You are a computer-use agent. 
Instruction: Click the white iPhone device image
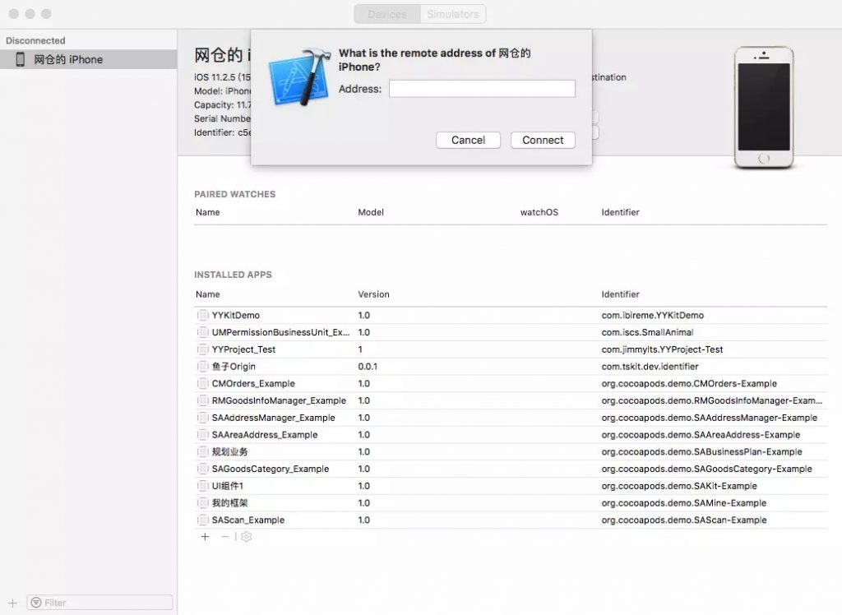pyautogui.click(x=764, y=108)
